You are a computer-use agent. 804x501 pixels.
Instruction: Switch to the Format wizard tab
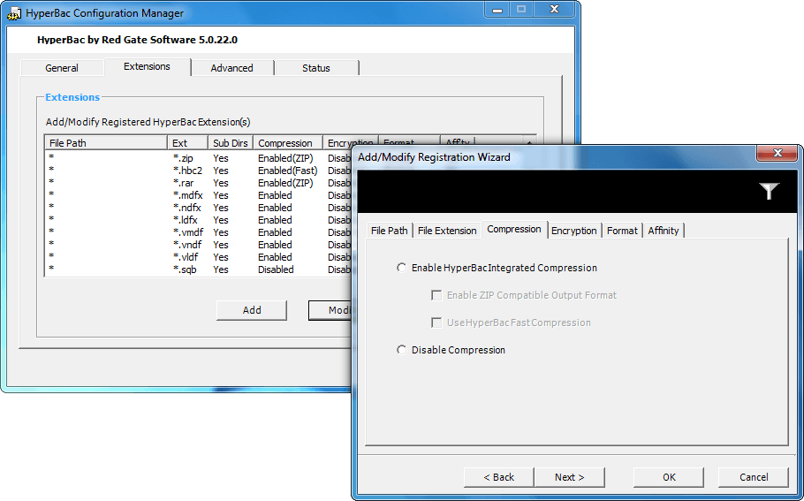point(622,231)
